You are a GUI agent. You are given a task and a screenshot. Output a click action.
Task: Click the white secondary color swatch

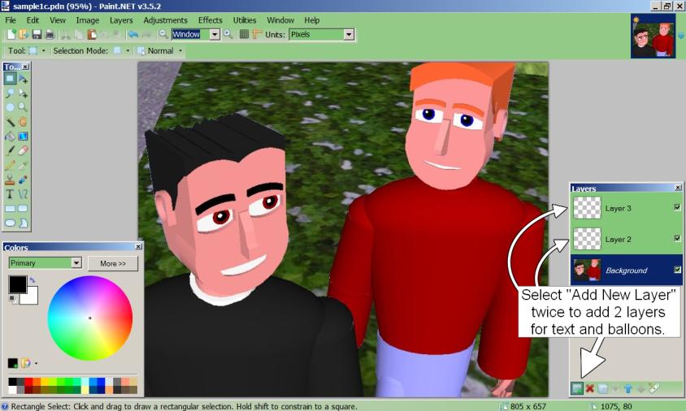click(31, 296)
